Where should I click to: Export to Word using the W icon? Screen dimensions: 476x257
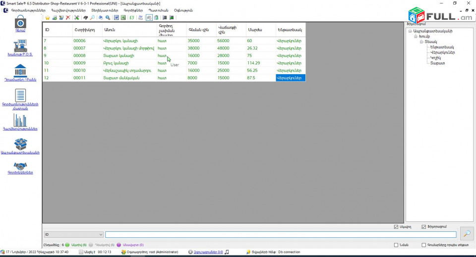[116, 18]
